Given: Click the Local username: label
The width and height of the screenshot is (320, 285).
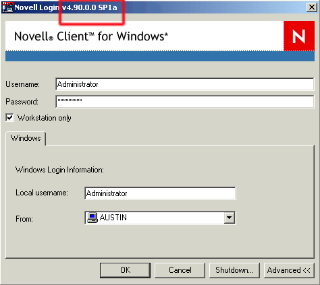Looking at the screenshot, I should click(x=42, y=193).
